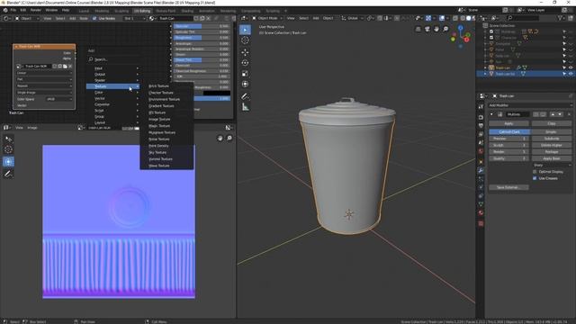Open the Tool settings tab in Properties

coord(481,107)
